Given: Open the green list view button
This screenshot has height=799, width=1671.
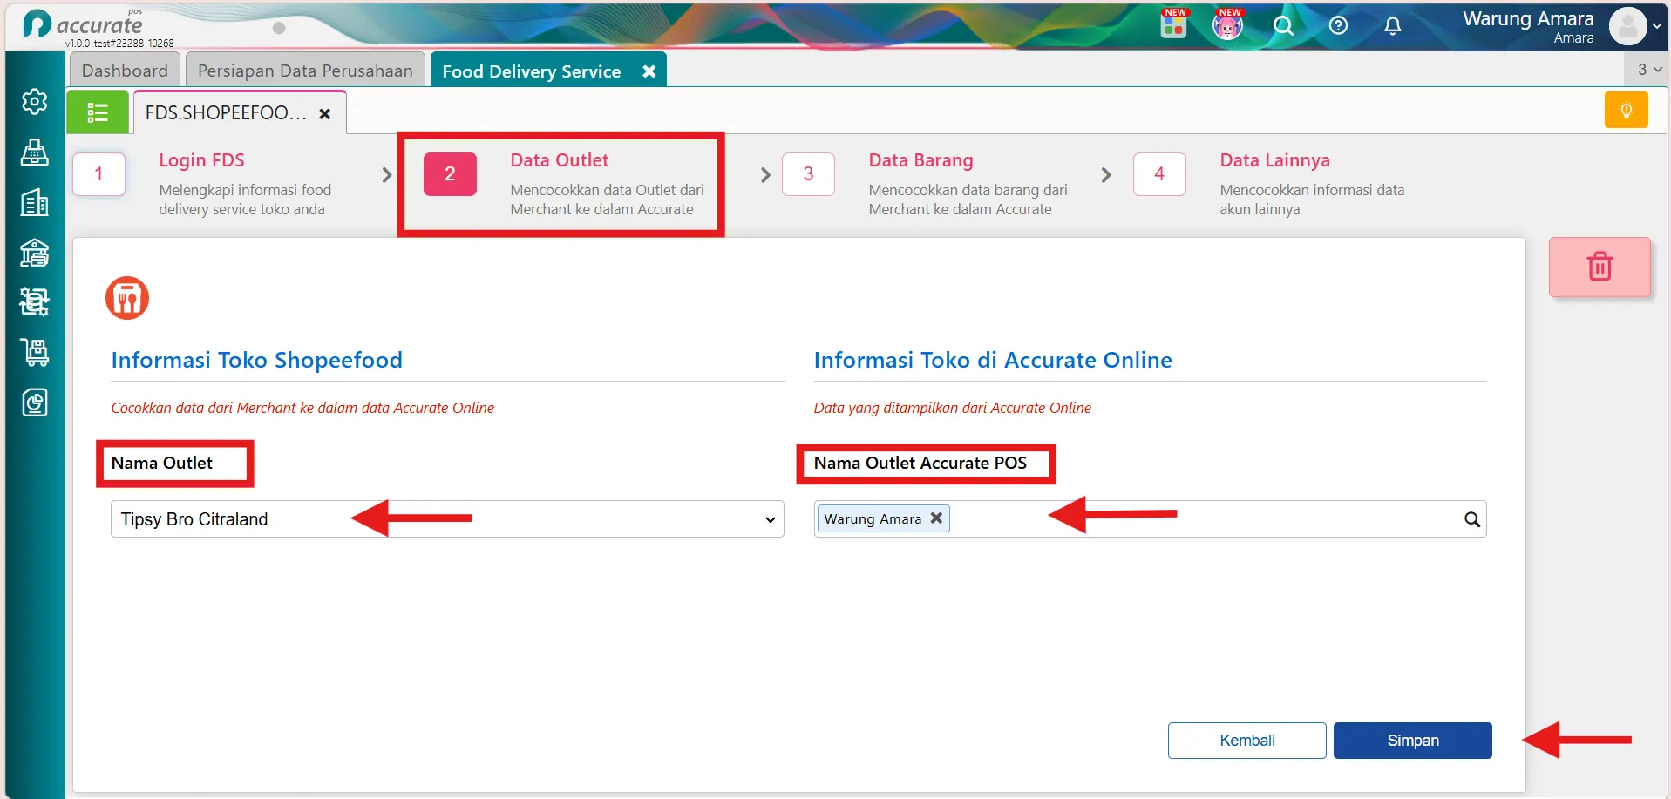Looking at the screenshot, I should [x=98, y=112].
